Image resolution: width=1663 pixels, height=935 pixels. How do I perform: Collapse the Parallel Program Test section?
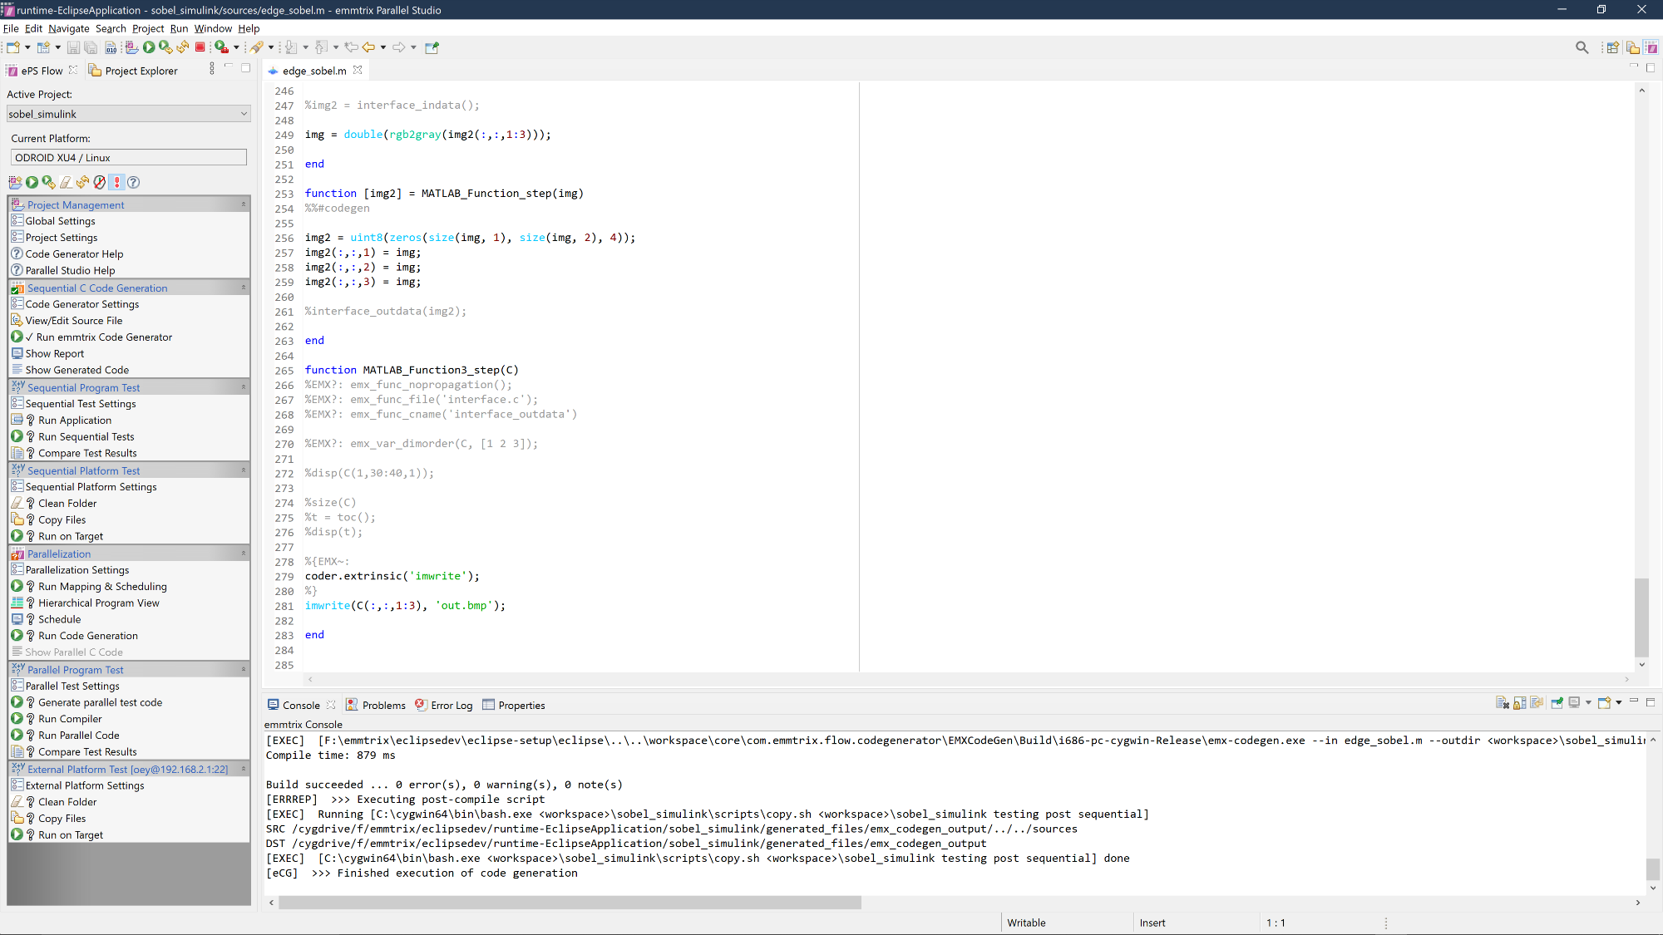point(243,669)
